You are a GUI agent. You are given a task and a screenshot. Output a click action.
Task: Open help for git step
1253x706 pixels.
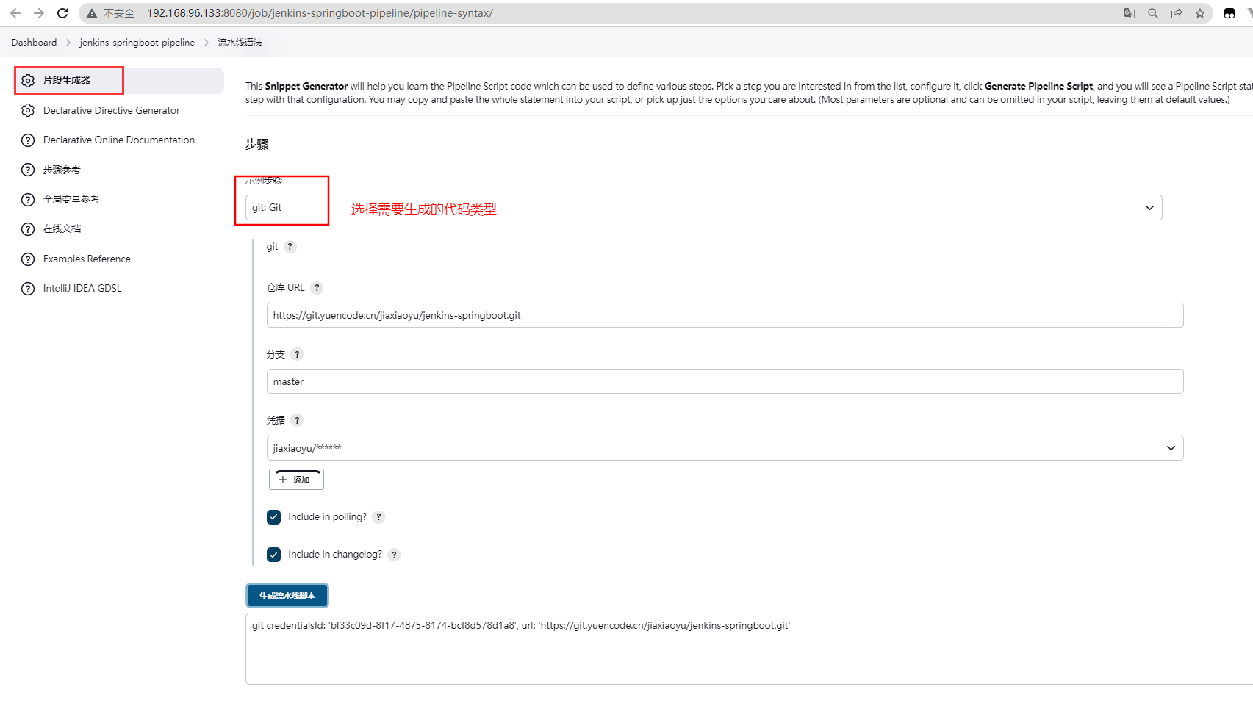tap(290, 247)
